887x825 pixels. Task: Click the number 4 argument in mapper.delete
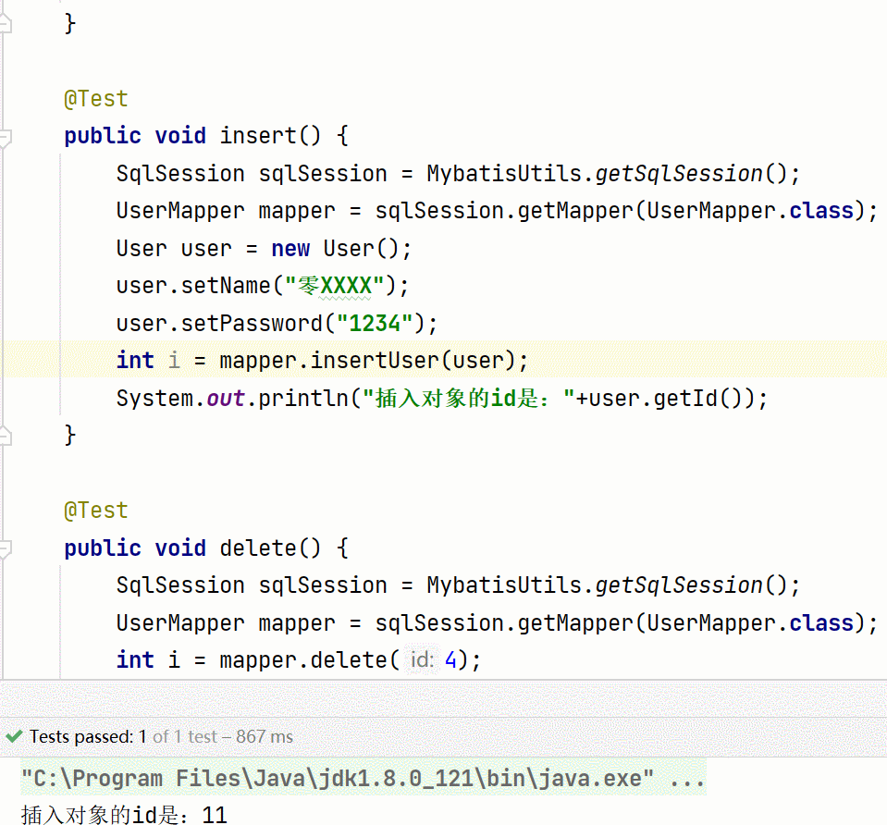pos(450,659)
